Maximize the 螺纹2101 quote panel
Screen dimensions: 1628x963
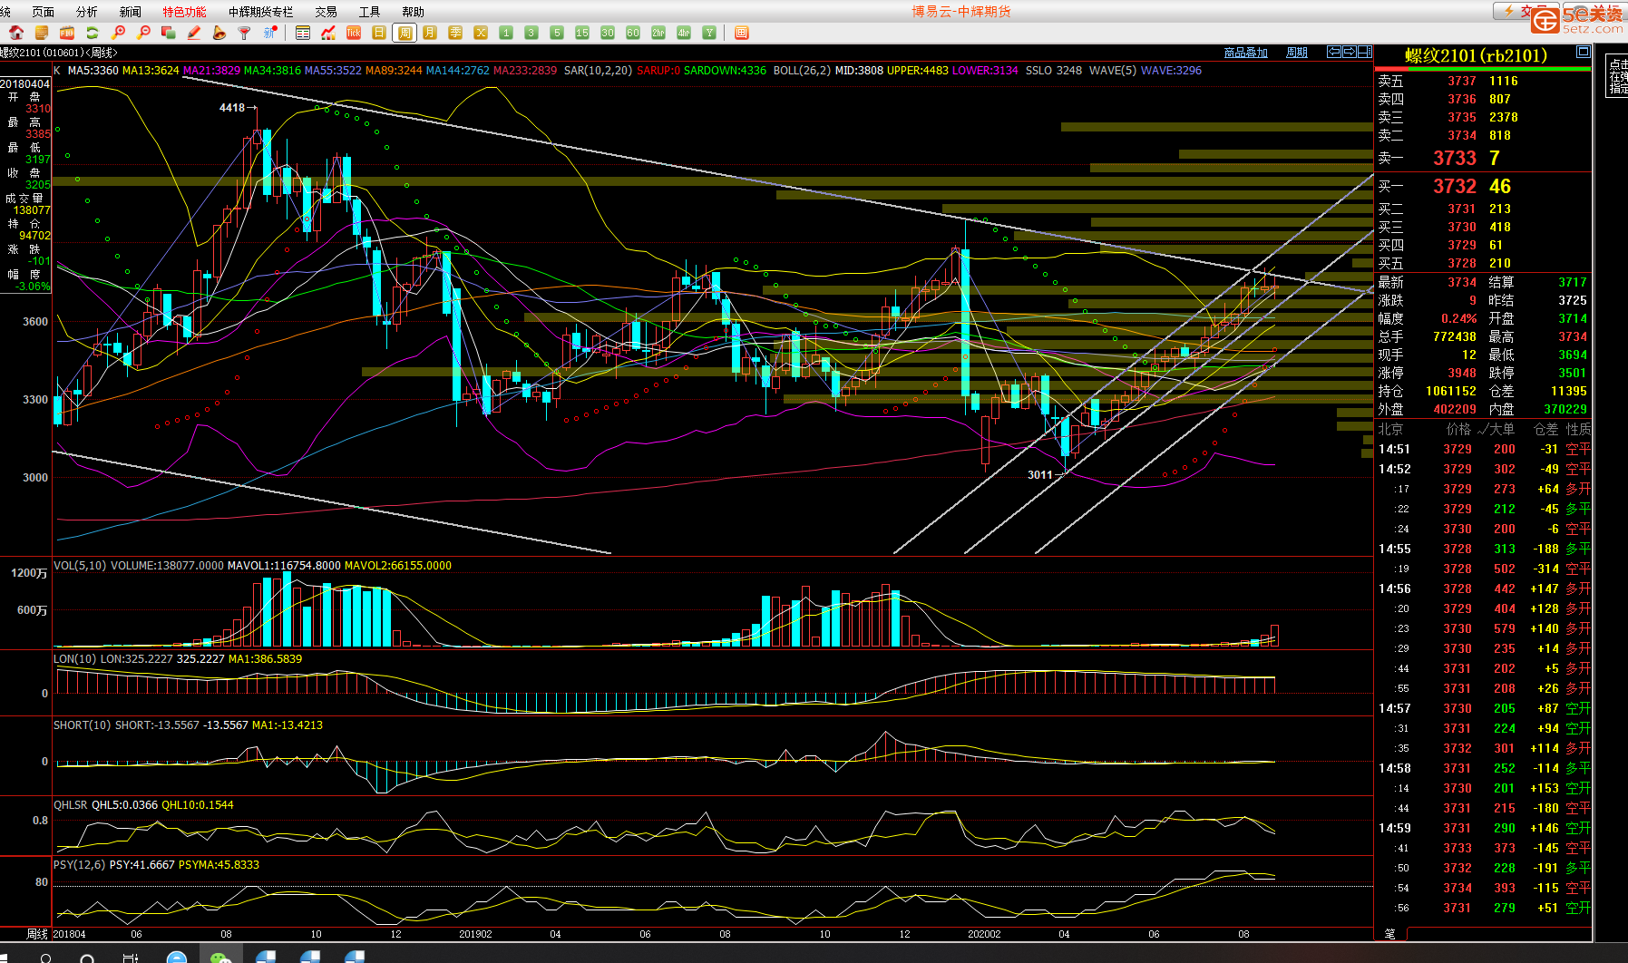point(1583,52)
